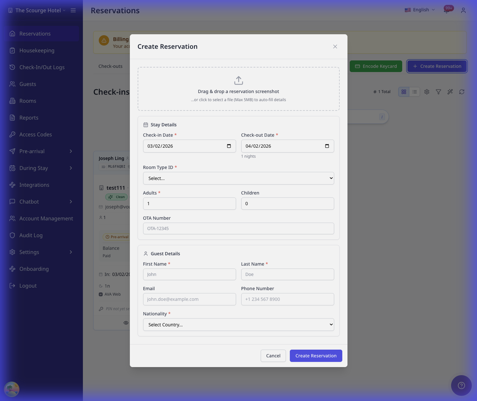Open help with the question mark button

[461, 385]
